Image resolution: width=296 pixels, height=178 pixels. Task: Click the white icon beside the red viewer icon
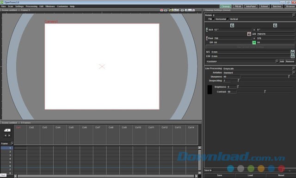coord(166,10)
